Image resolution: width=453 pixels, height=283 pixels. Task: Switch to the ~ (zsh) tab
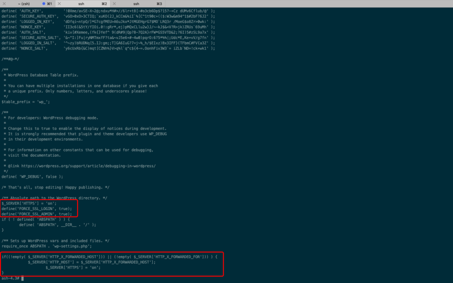[x=24, y=4]
